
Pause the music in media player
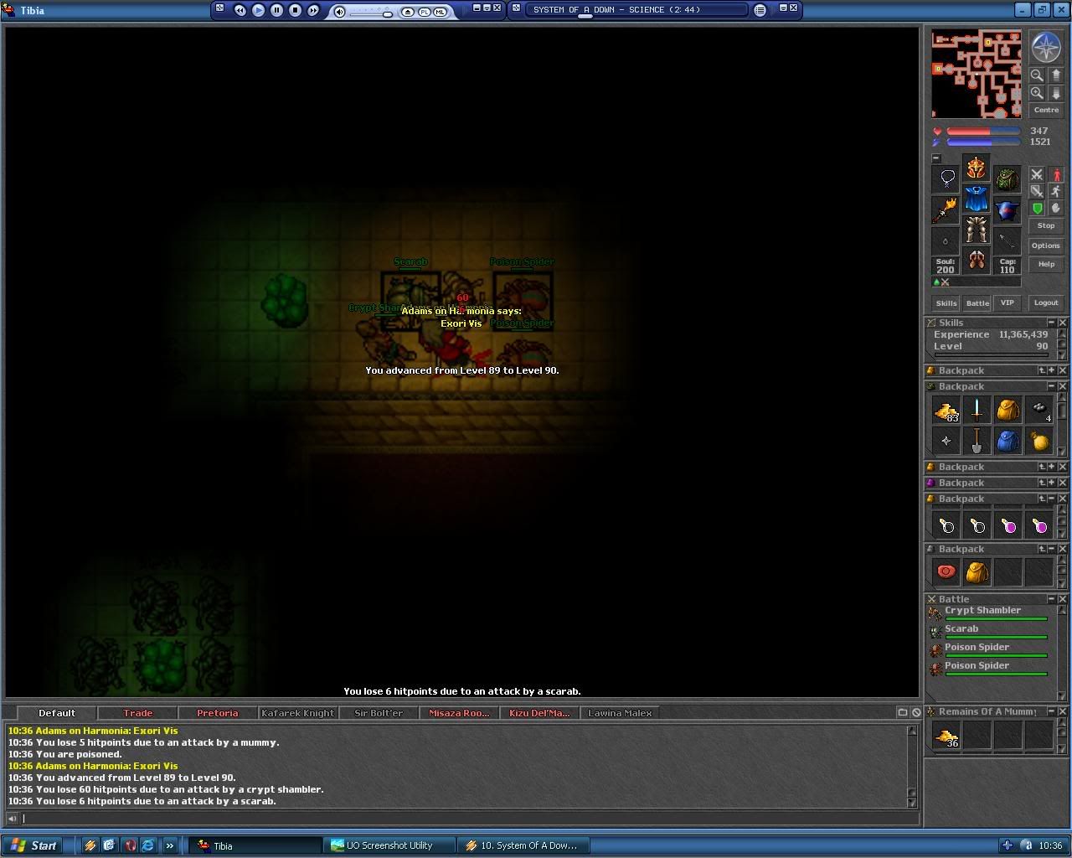click(x=276, y=10)
